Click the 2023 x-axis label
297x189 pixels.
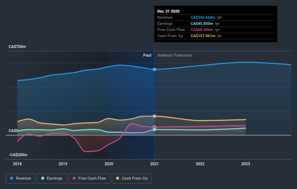tap(246, 164)
